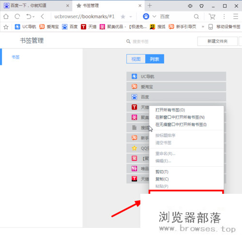
Task: Click the 搜索书签 search field
Action: click(x=140, y=42)
